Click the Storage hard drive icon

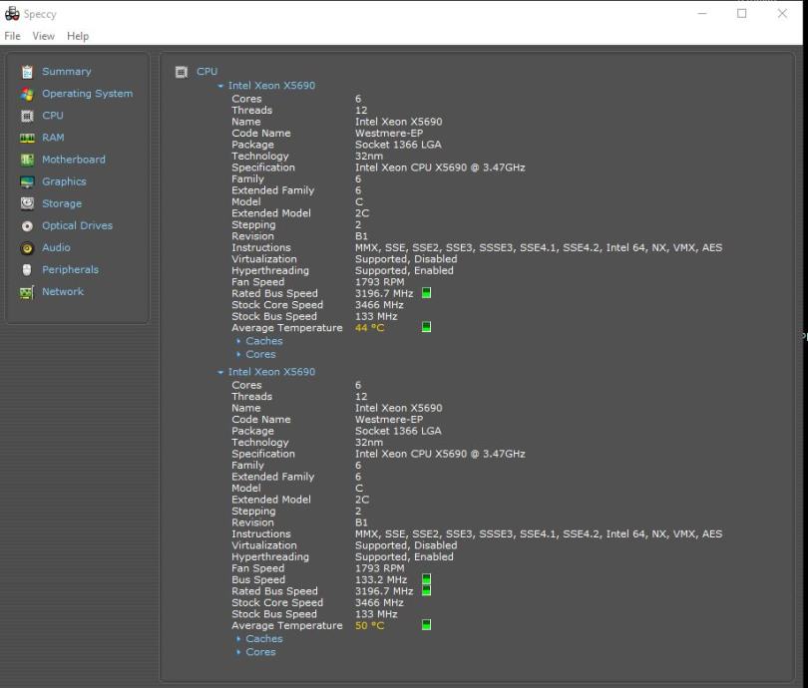coord(27,204)
